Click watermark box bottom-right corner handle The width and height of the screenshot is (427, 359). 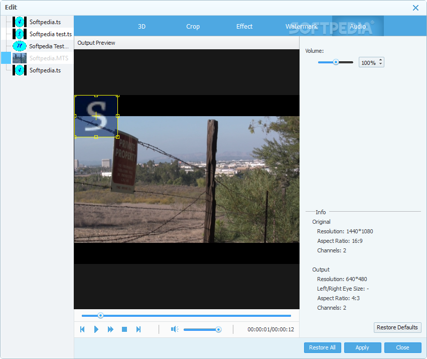[x=117, y=137]
